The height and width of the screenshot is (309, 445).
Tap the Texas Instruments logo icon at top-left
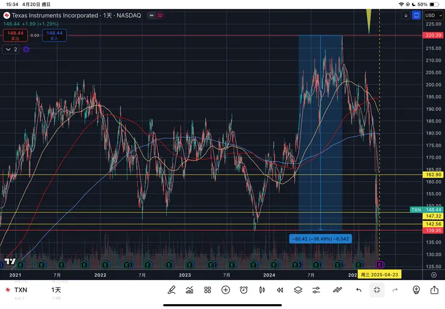7,15
